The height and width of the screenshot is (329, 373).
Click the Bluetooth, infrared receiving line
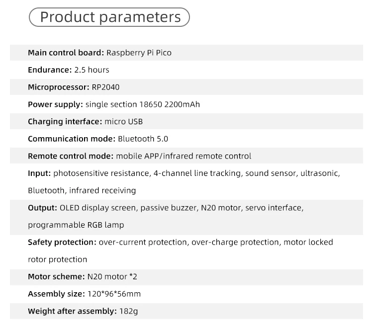[x=82, y=190]
